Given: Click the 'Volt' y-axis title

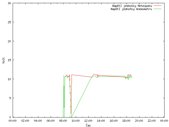Looking at the screenshot, I should click(x=3, y=60).
